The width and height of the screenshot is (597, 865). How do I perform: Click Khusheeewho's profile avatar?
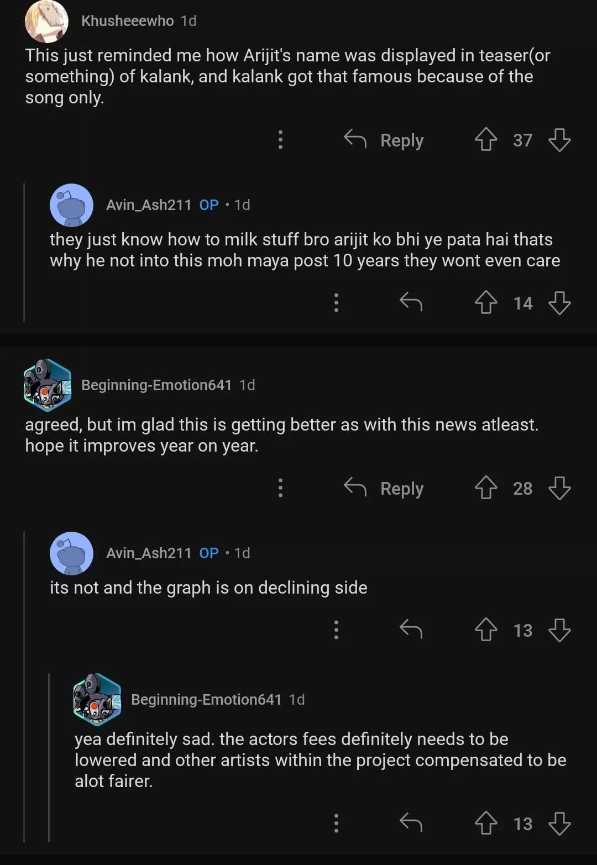tap(46, 21)
